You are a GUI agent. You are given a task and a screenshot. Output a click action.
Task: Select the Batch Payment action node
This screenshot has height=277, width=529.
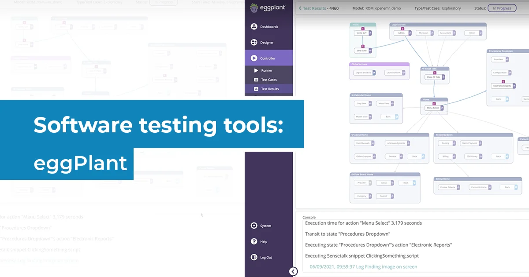coord(470,143)
